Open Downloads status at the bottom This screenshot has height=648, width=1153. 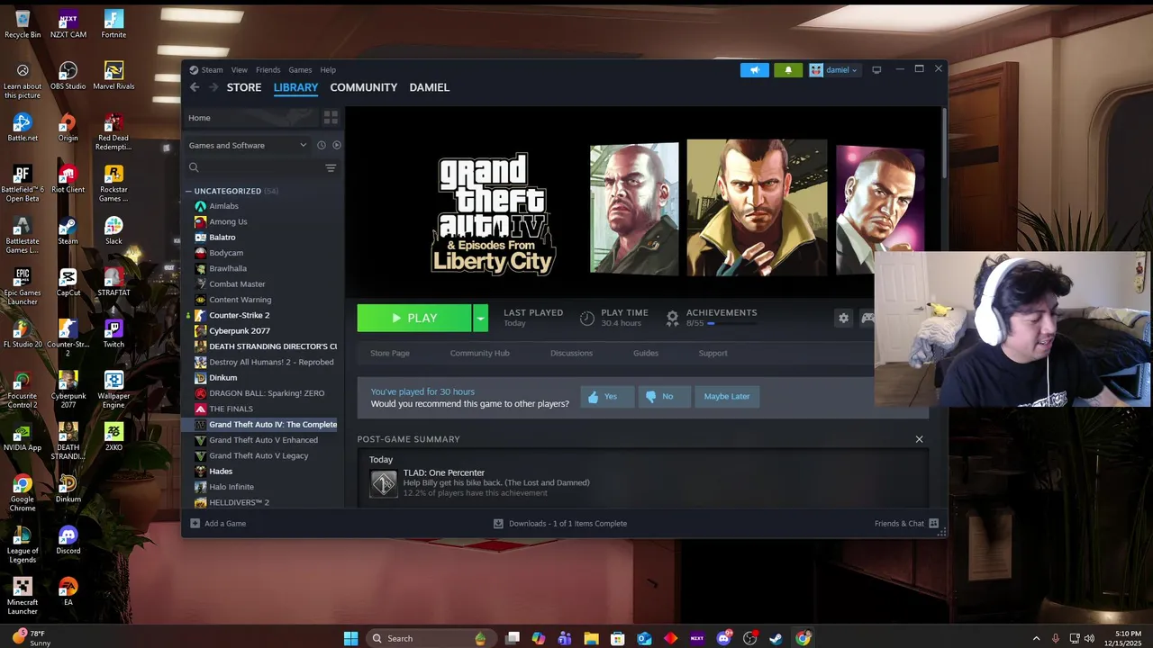coord(559,524)
